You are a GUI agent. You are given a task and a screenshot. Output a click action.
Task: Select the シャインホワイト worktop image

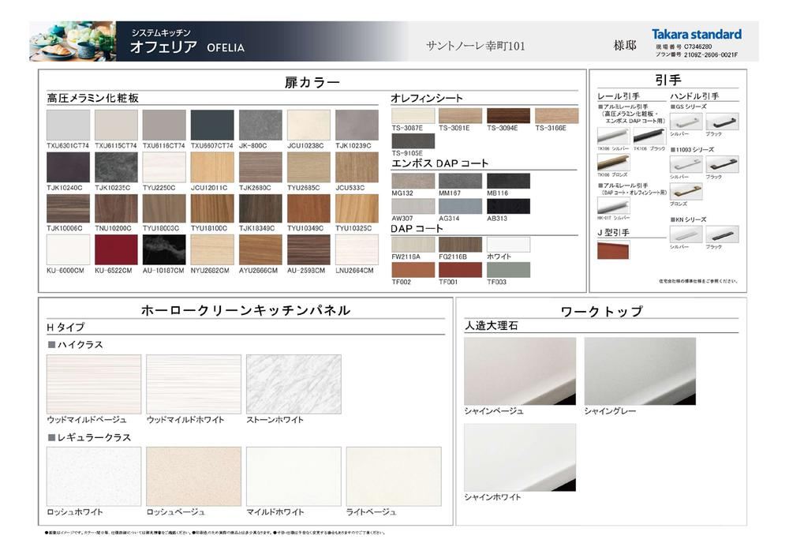(520, 457)
